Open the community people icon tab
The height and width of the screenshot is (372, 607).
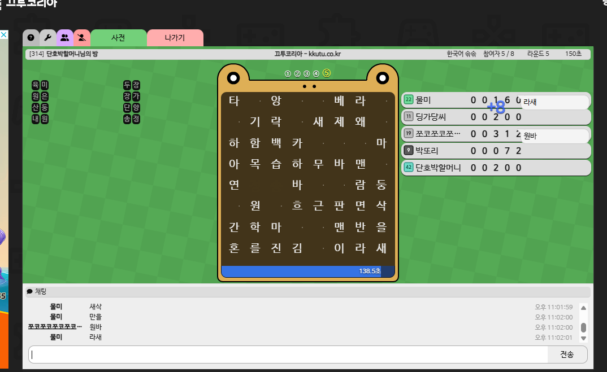(65, 38)
